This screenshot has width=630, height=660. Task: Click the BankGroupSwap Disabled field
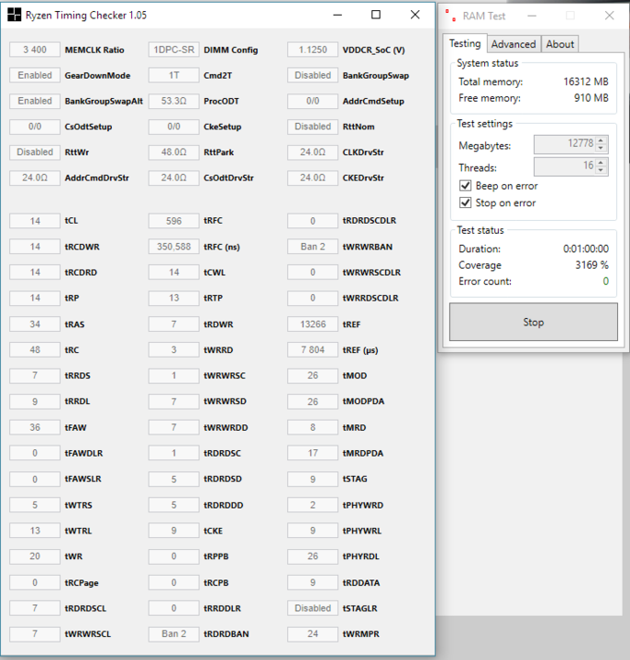[313, 75]
